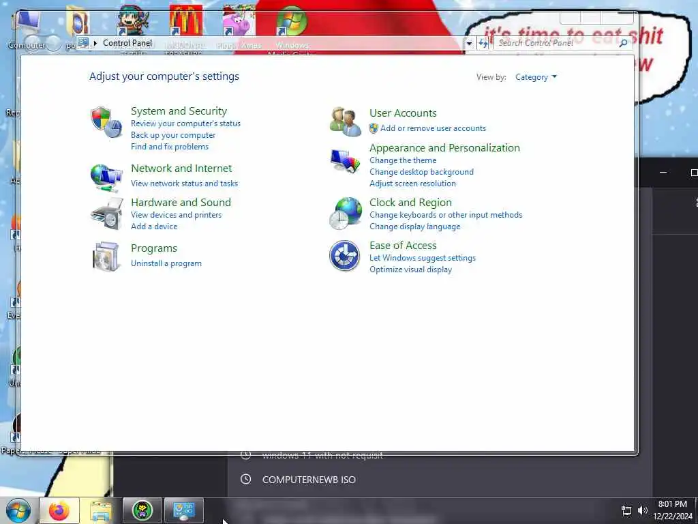Viewport: 698px width, 524px height.
Task: Open the System and Security shield icon
Action: point(106,122)
